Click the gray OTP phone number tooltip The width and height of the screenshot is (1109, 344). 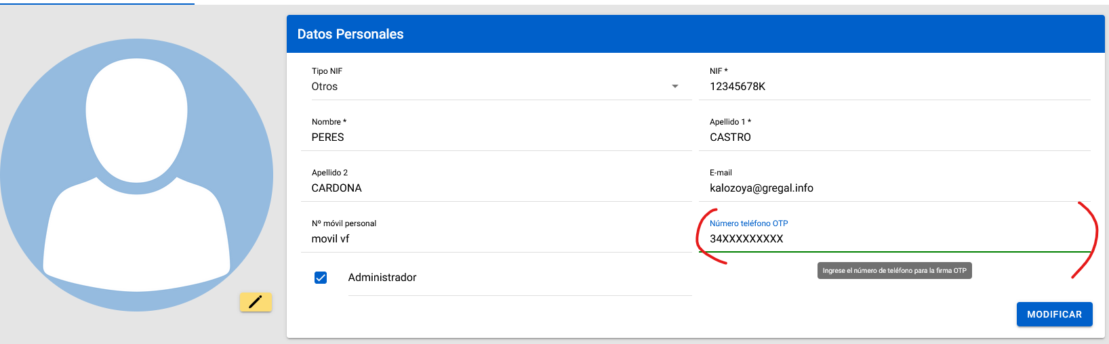click(x=894, y=271)
